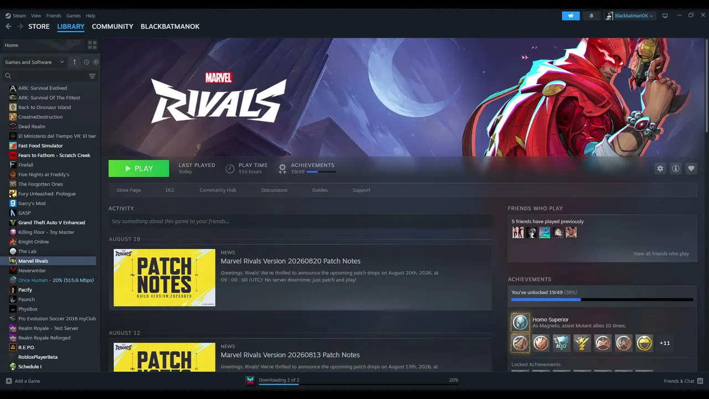Image resolution: width=709 pixels, height=399 pixels.
Task: Toggle library sort direction arrow
Action: 75,62
